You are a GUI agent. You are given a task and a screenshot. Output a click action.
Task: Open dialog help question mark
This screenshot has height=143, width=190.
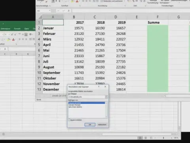point(99,87)
